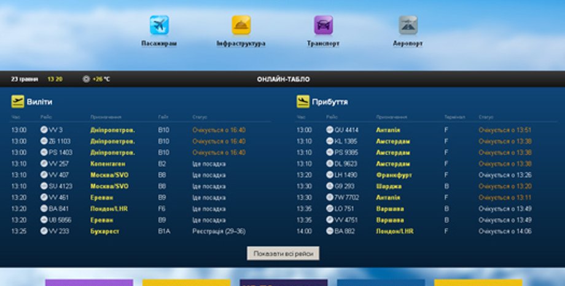Select Лондон/LHR destination in departures table
Image resolution: width=565 pixels, height=286 pixels.
point(109,209)
